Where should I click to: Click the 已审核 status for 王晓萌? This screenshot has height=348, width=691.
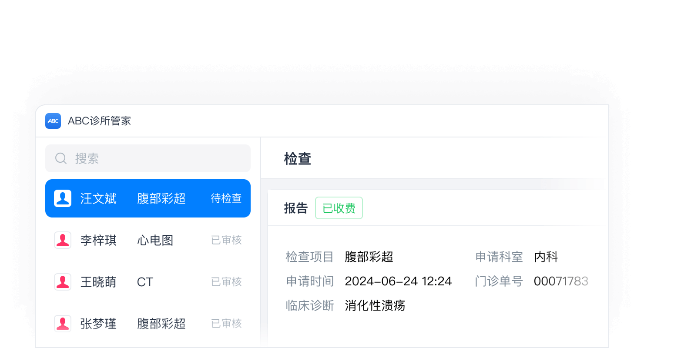(x=226, y=282)
